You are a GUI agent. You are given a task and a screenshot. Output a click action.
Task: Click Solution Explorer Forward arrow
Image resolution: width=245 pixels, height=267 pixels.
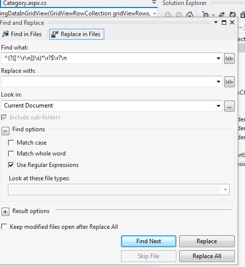(x=178, y=15)
